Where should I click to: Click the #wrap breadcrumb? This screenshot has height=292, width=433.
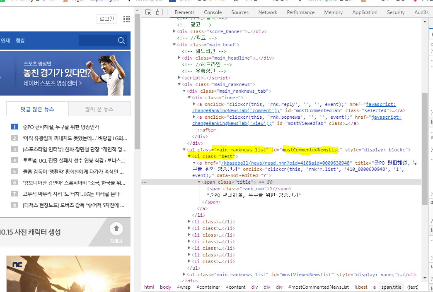coord(184,287)
